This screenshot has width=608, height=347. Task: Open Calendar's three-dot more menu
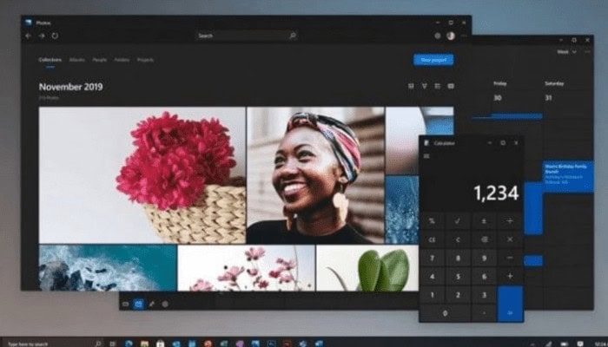587,52
